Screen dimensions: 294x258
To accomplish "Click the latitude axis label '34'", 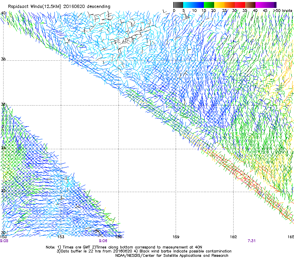I will [x=3, y=148].
